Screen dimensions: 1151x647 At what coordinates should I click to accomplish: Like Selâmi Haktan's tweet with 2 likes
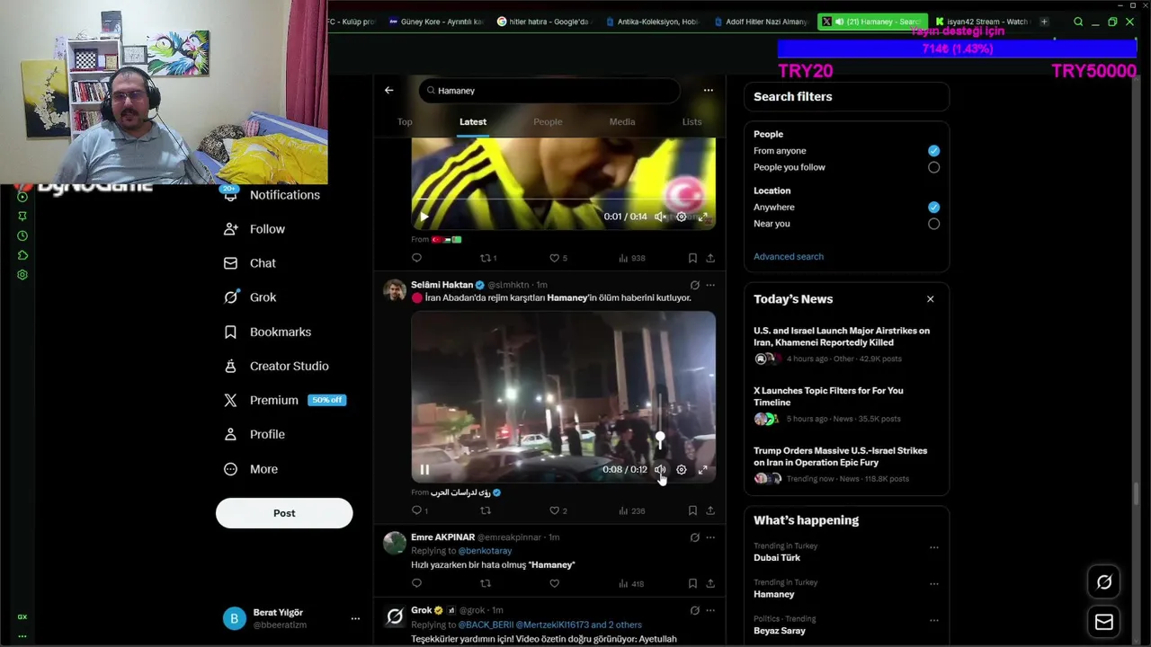[x=558, y=510]
